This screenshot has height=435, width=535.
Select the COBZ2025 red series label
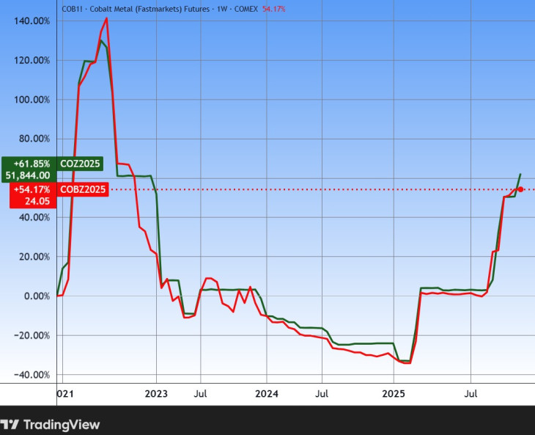click(x=83, y=189)
